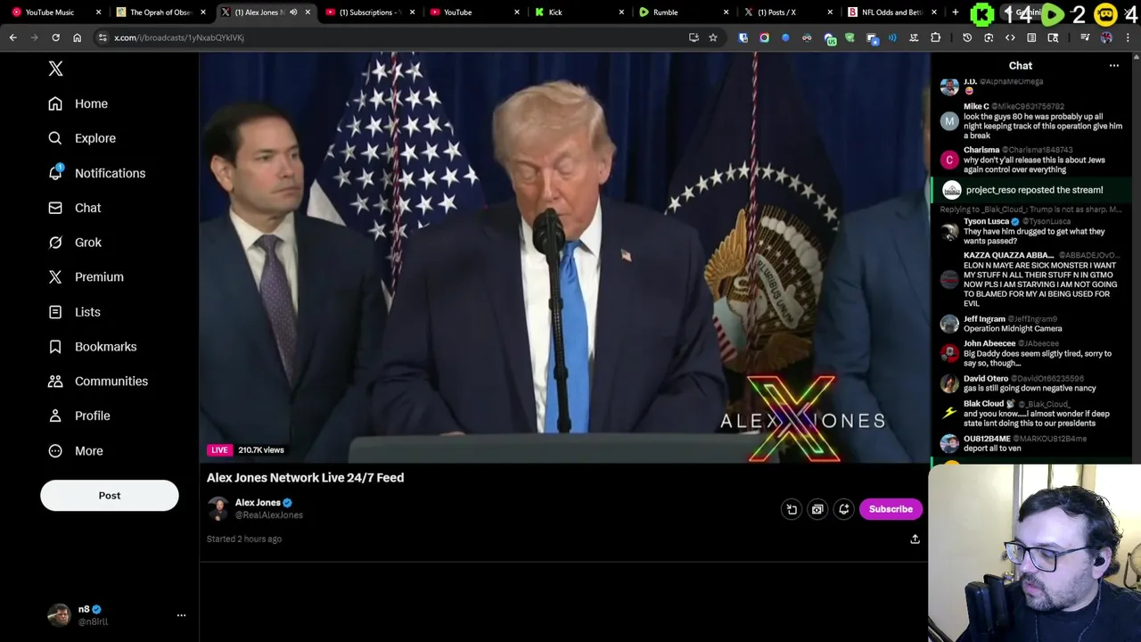
Task: Go back in the browser
Action: coord(13,37)
